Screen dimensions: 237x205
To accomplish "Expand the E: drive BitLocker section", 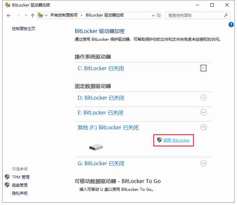I will (x=203, y=112).
